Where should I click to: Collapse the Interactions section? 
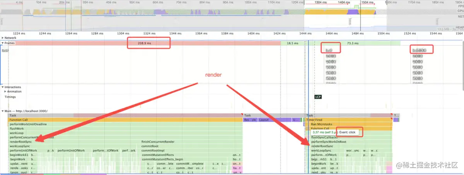tap(3, 87)
